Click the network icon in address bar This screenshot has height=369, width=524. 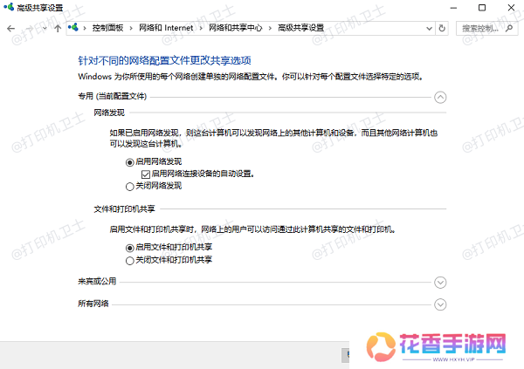(72, 28)
